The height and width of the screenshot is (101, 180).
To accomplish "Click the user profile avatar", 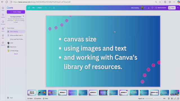I will pyautogui.click(x=142, y=8).
